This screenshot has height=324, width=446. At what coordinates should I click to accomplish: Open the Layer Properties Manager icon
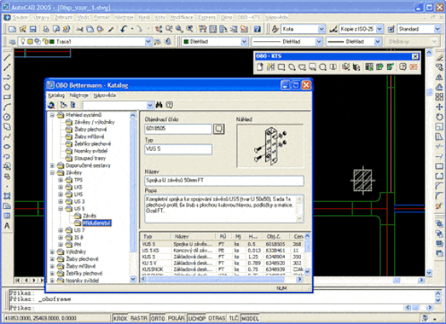pyautogui.click(x=12, y=42)
